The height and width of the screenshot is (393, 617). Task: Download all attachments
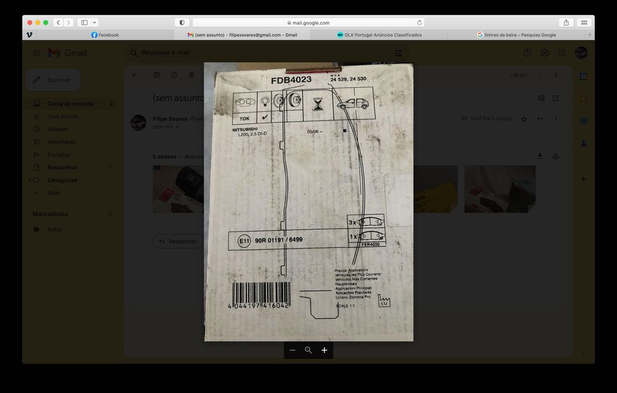[540, 156]
